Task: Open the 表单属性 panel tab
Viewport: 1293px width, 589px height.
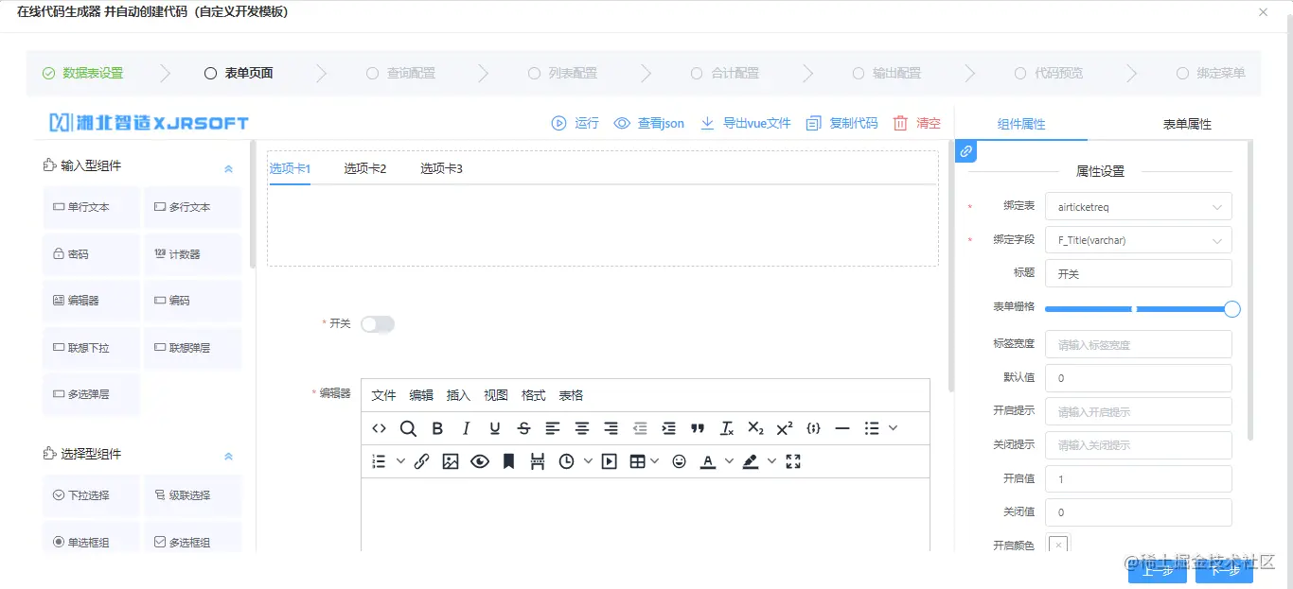Action: (x=1186, y=123)
